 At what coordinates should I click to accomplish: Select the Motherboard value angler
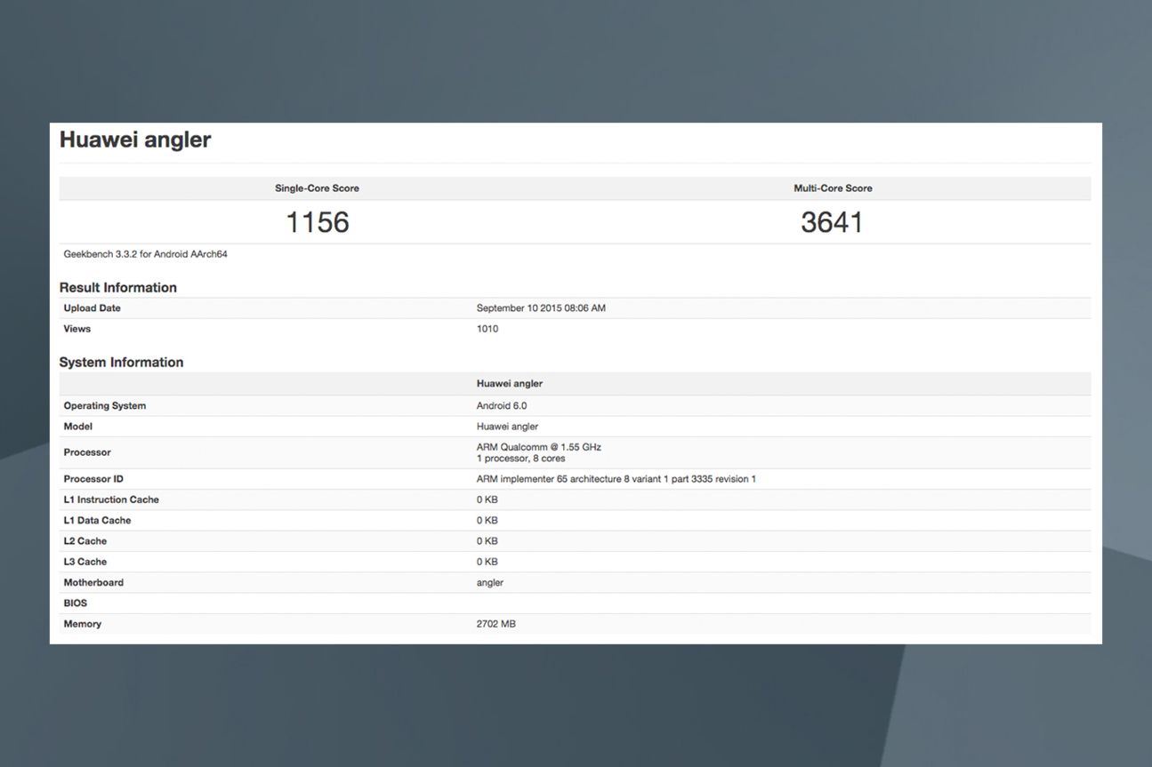coord(490,583)
